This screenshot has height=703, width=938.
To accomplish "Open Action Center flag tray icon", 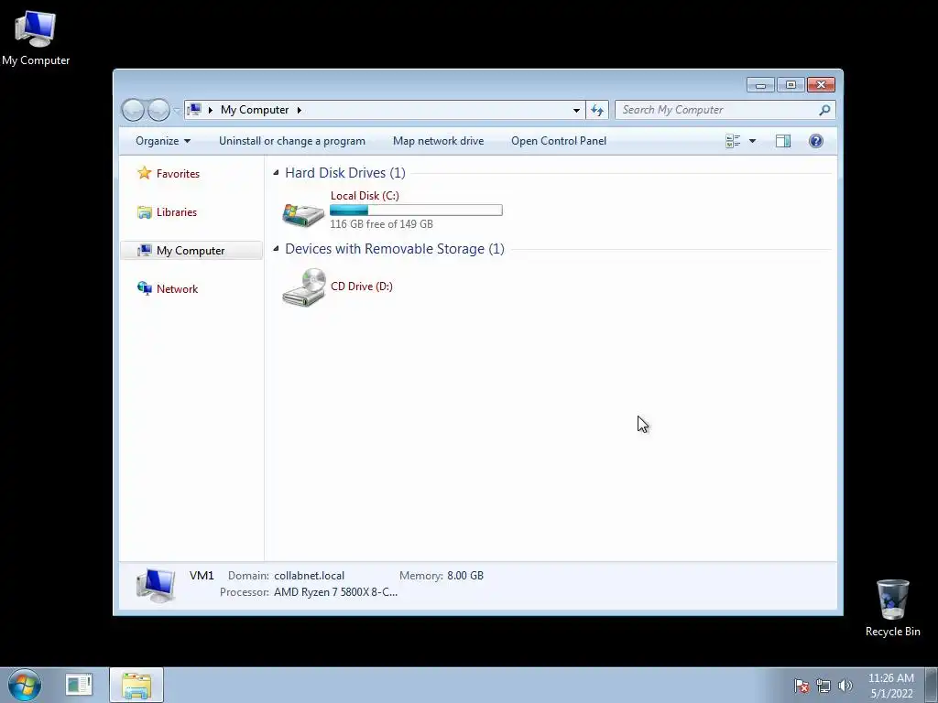I will click(x=802, y=686).
